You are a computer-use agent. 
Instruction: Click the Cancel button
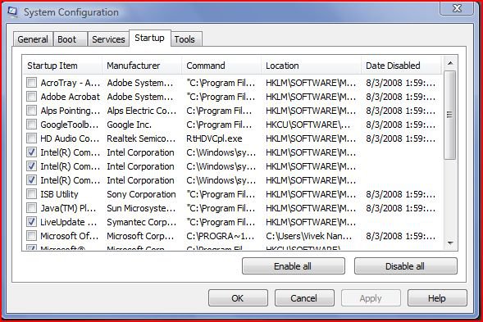(x=304, y=298)
